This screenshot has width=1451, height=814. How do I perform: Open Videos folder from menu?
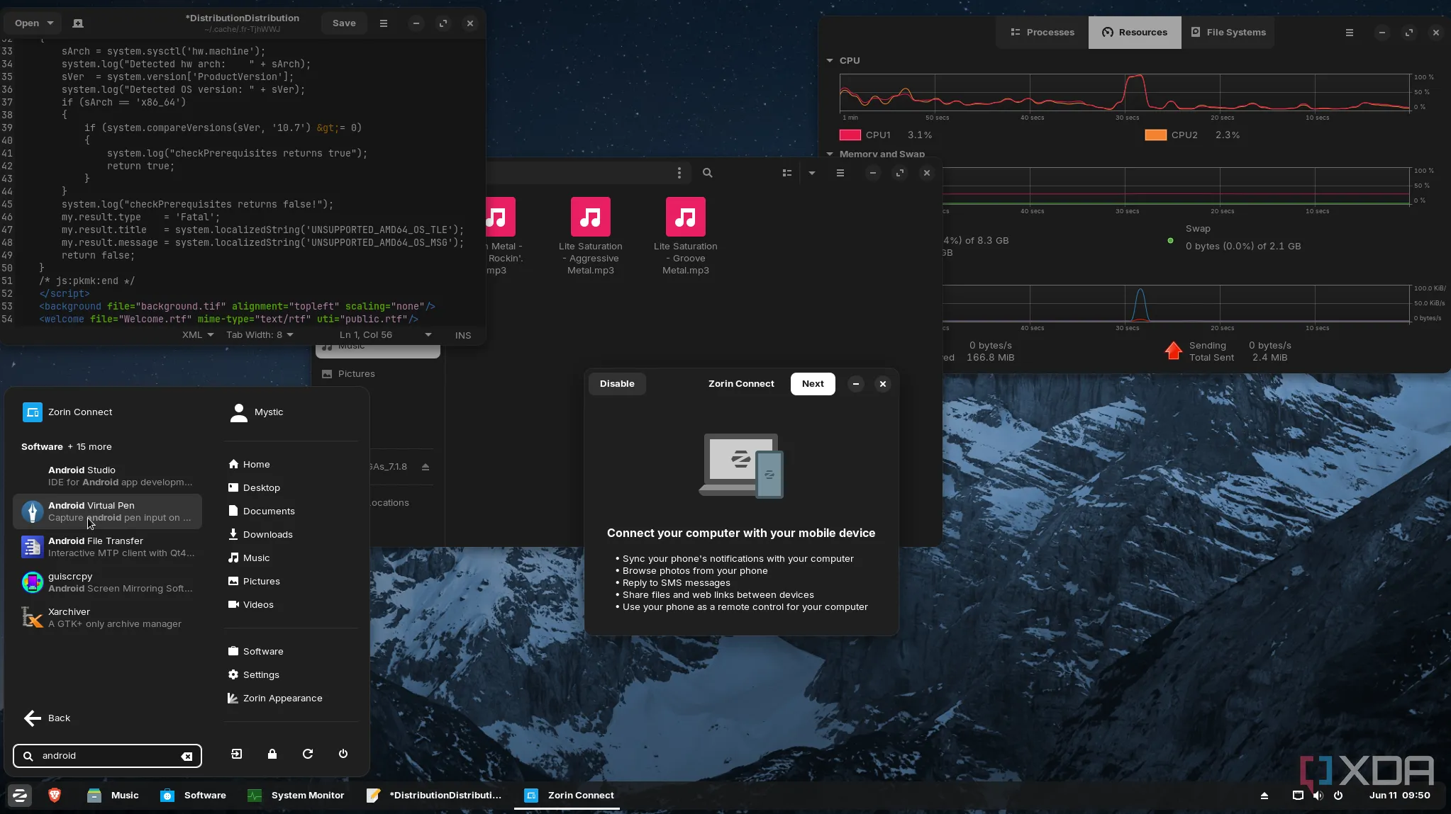click(x=250, y=605)
